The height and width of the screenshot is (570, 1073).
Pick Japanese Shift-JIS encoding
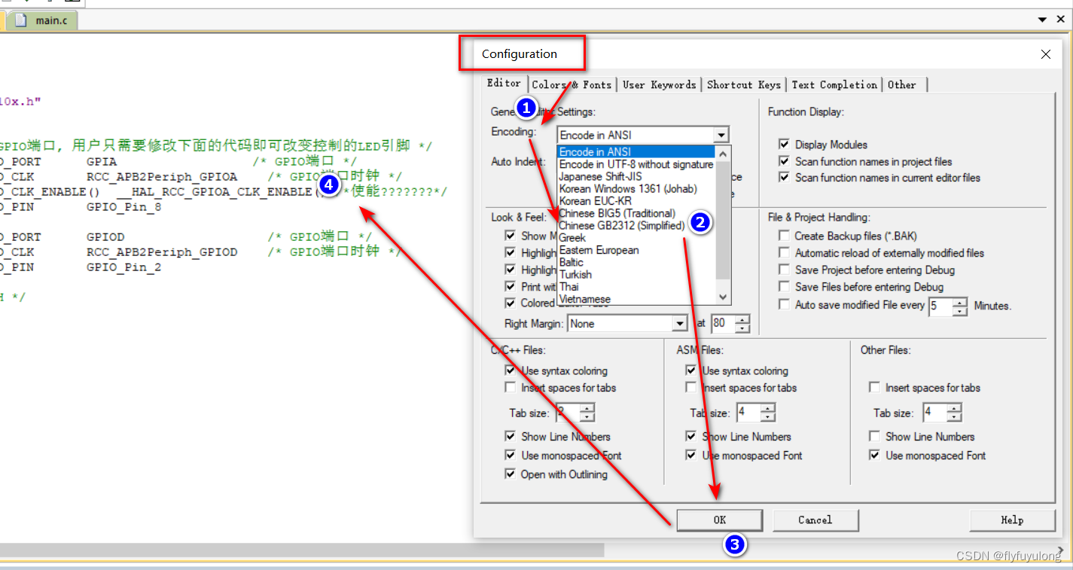(x=636, y=176)
